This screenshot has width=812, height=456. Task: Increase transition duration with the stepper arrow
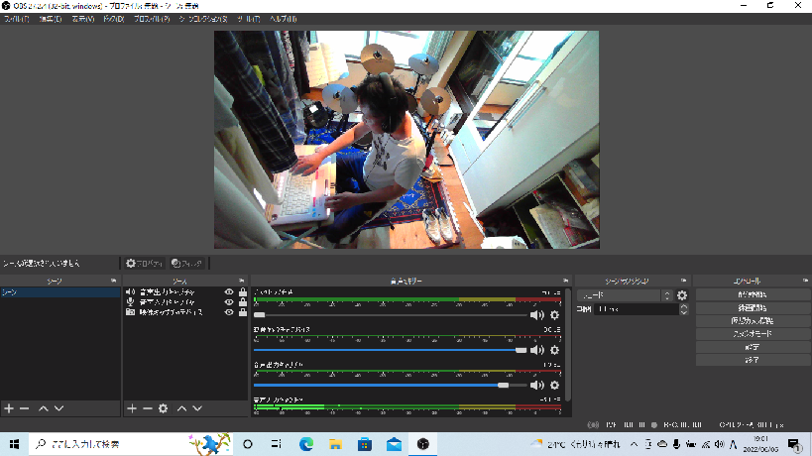pos(684,306)
